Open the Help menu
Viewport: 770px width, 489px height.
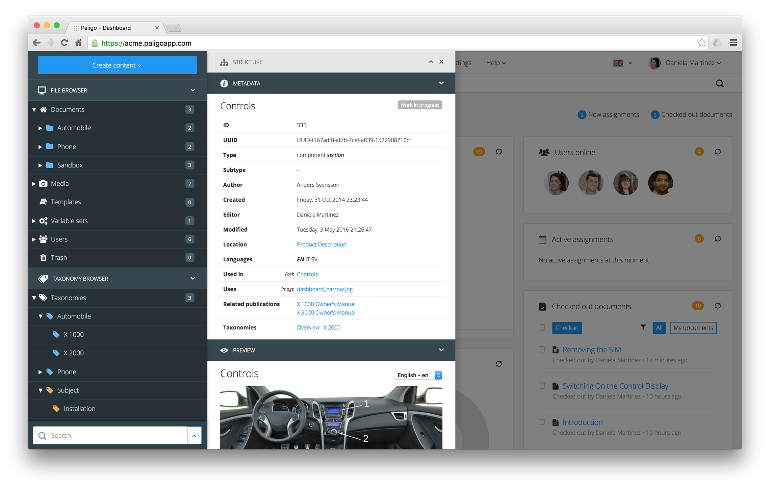496,63
